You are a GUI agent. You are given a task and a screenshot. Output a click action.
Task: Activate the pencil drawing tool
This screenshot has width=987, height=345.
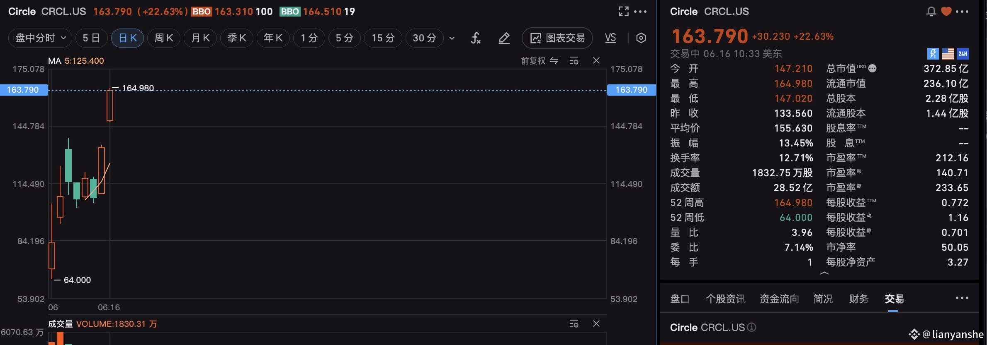pos(504,38)
